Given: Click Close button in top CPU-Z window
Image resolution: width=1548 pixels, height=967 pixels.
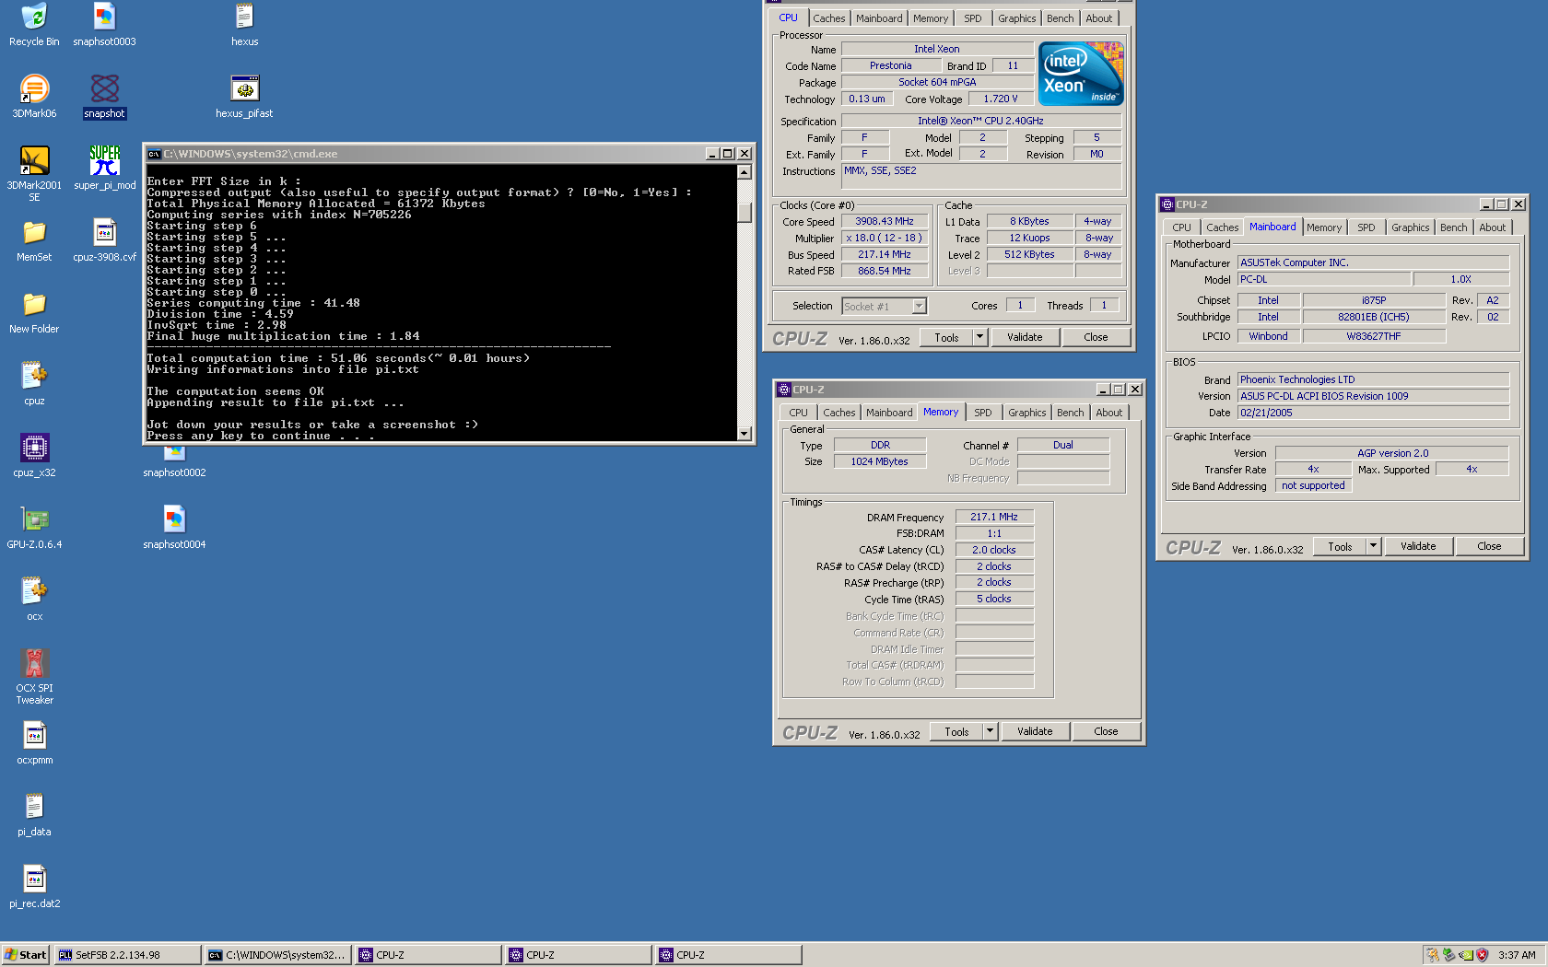Looking at the screenshot, I should [1096, 337].
